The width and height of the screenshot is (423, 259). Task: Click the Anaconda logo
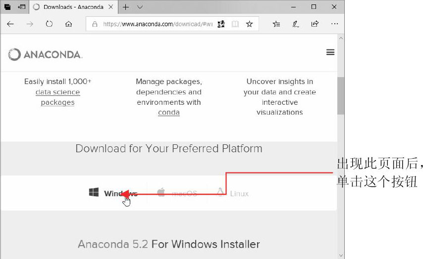[x=45, y=54]
